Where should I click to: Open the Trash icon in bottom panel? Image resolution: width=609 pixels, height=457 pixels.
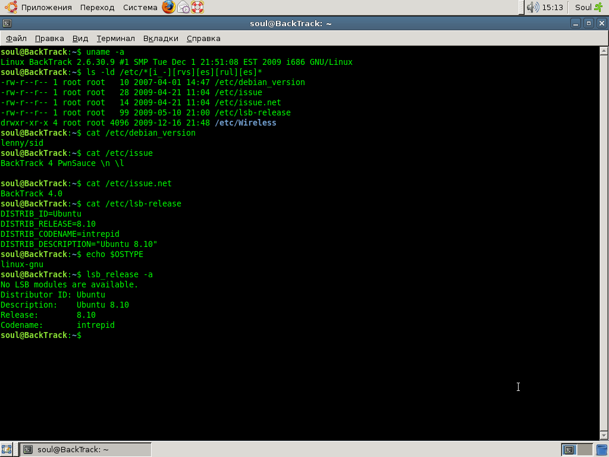coord(602,450)
